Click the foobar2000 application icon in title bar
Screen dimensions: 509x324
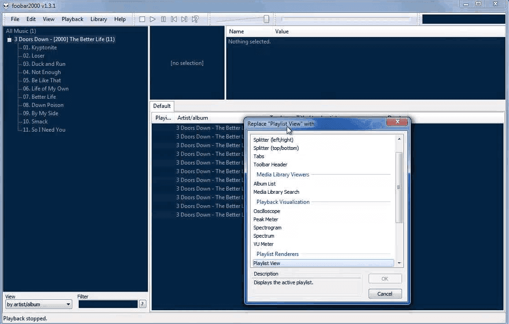click(x=6, y=5)
